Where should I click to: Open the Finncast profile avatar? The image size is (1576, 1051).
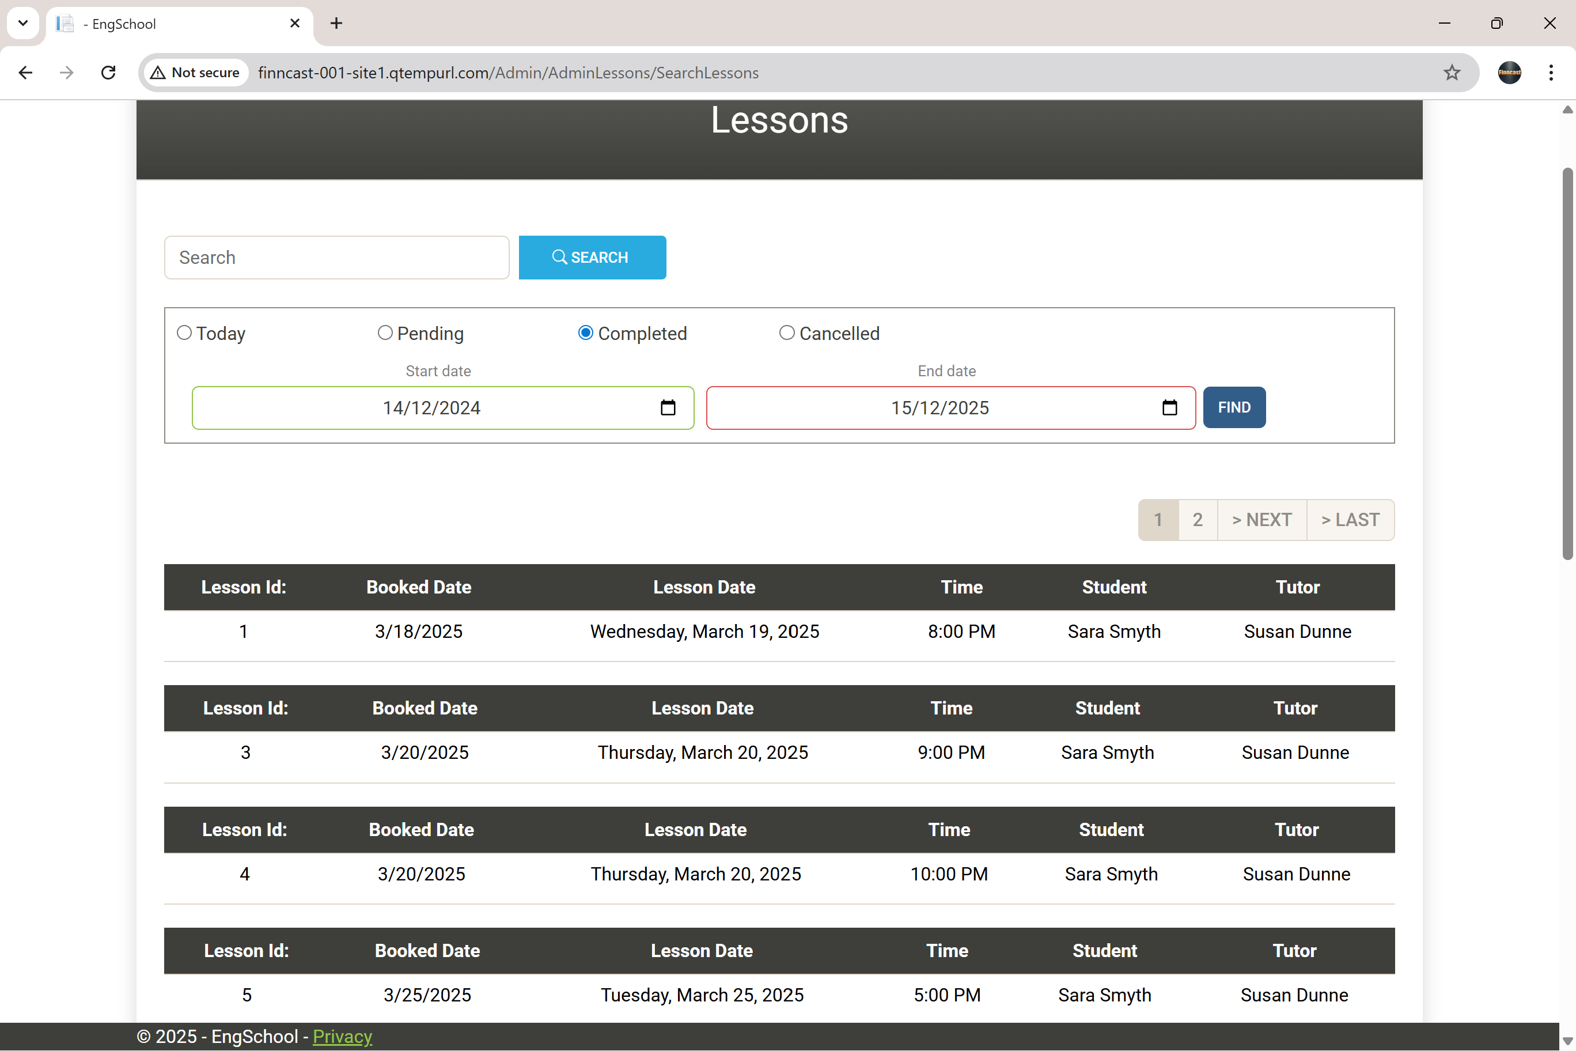click(x=1509, y=73)
